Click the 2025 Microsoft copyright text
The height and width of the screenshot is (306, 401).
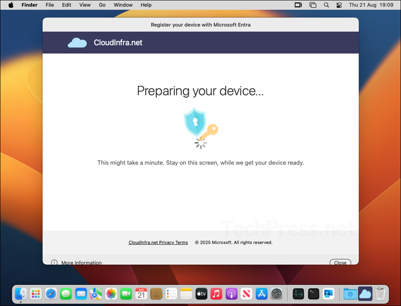pos(234,242)
